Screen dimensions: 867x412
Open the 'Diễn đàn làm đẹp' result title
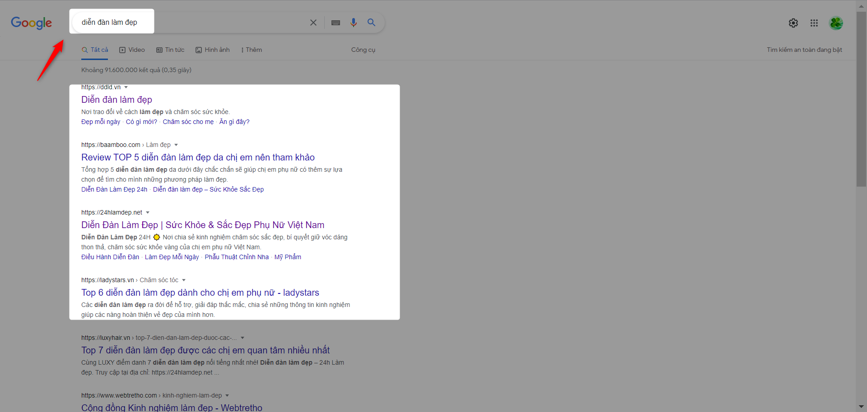tap(117, 100)
